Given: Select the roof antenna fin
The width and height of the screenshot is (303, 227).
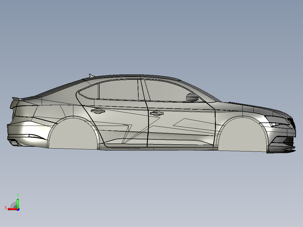Looking at the screenshot, I should [92, 75].
